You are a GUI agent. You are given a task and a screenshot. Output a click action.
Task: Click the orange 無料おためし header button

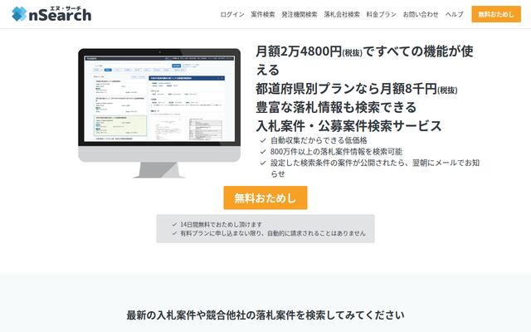pos(496,14)
